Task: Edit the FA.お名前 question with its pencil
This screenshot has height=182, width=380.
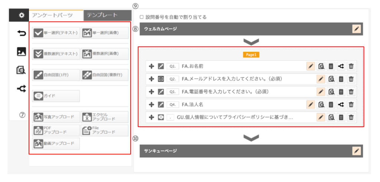Action: (x=311, y=66)
